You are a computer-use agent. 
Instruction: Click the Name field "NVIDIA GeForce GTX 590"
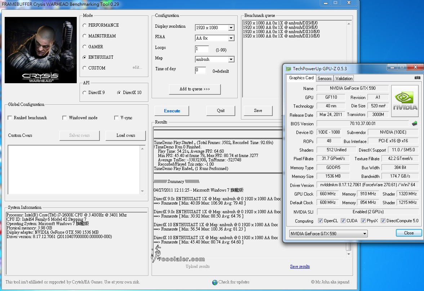[x=352, y=88]
